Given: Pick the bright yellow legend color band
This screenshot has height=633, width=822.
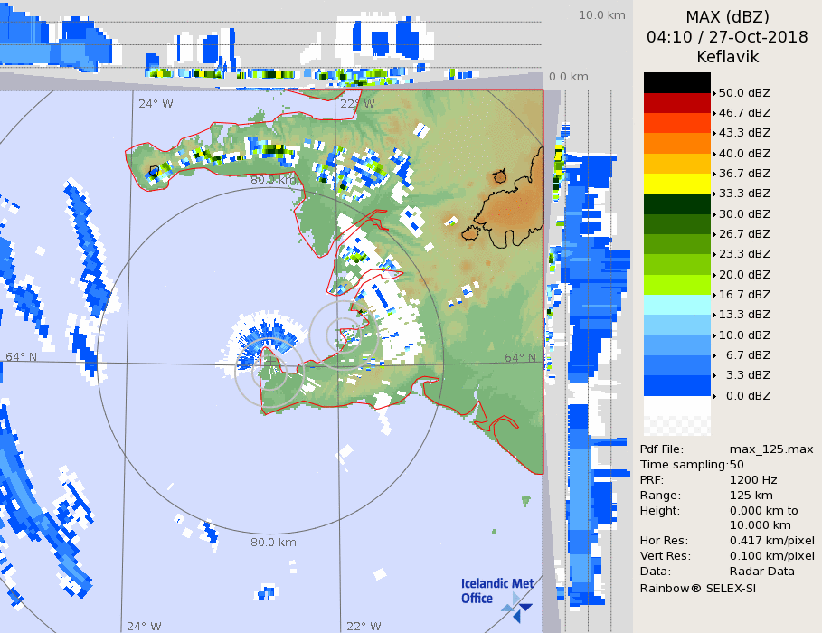Looking at the screenshot, I should tap(676, 183).
